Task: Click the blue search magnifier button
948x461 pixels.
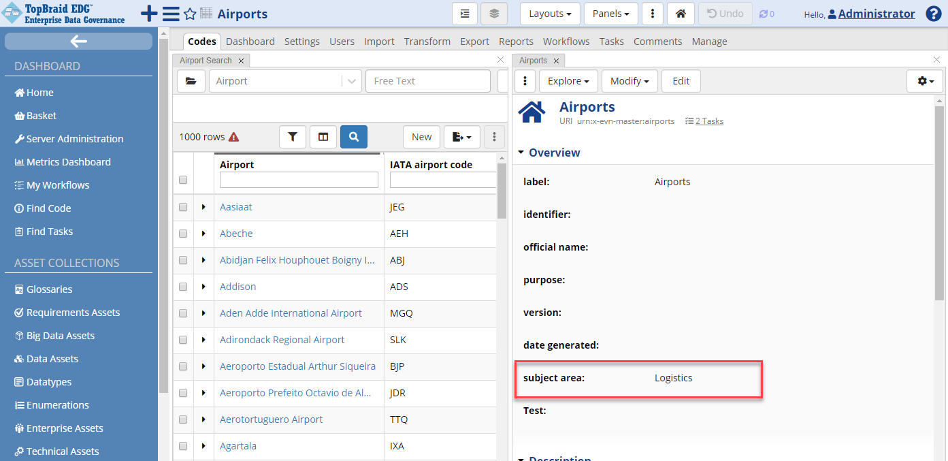Action: coord(353,137)
